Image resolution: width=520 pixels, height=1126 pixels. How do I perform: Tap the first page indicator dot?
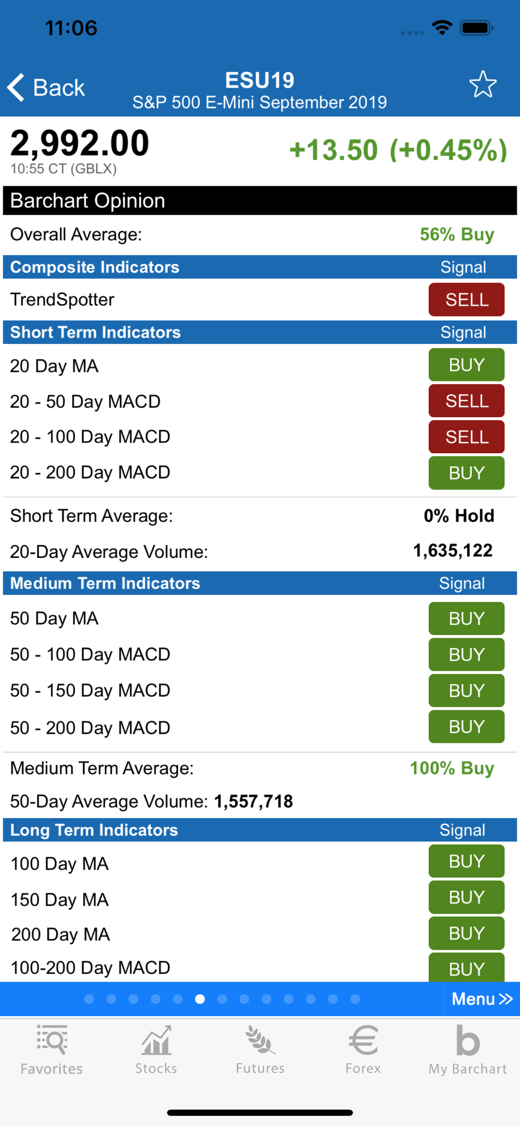[x=89, y=999]
